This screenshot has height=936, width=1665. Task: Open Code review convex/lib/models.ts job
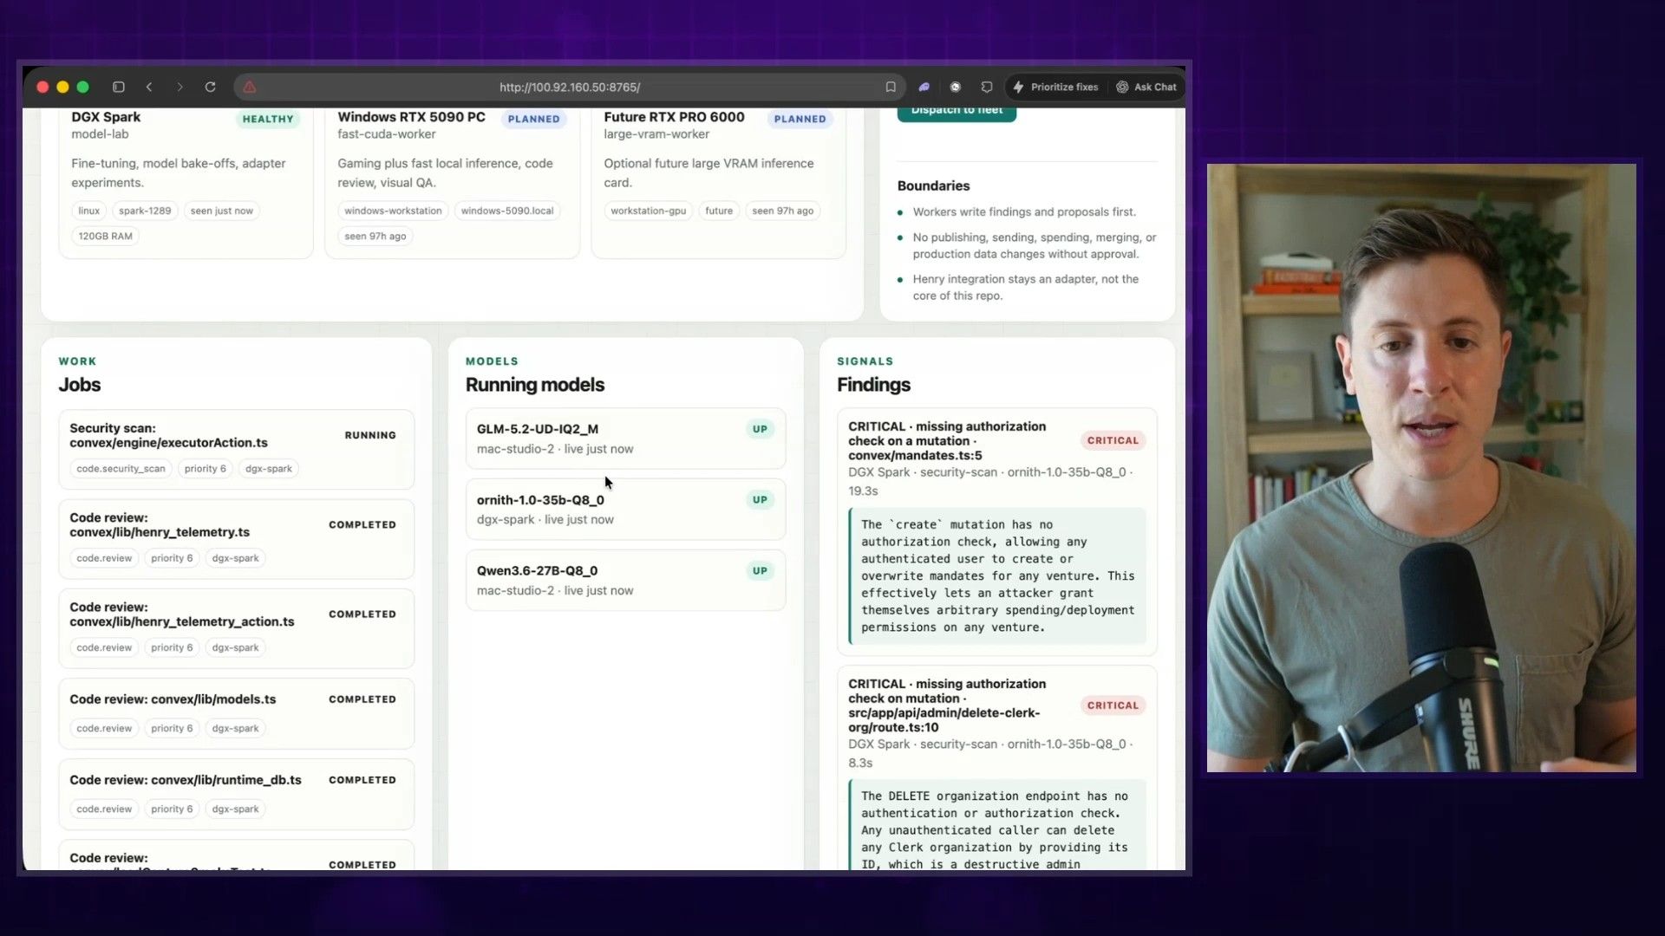coord(237,713)
